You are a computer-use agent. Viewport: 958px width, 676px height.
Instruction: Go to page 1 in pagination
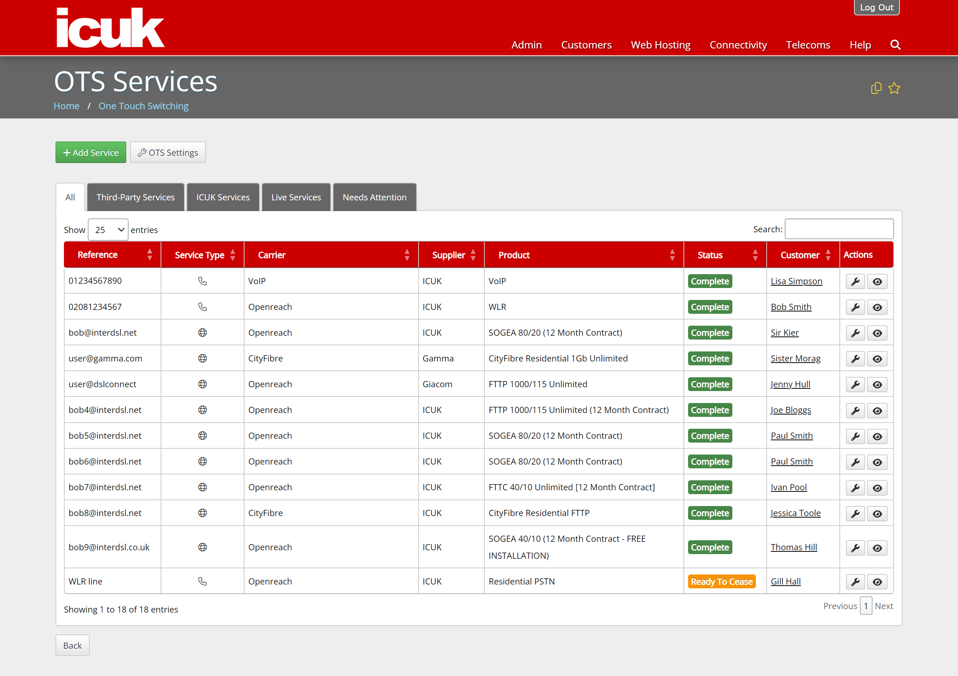click(x=866, y=606)
